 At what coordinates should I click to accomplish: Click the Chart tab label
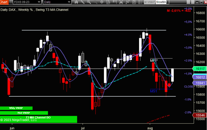tap(4, 2)
